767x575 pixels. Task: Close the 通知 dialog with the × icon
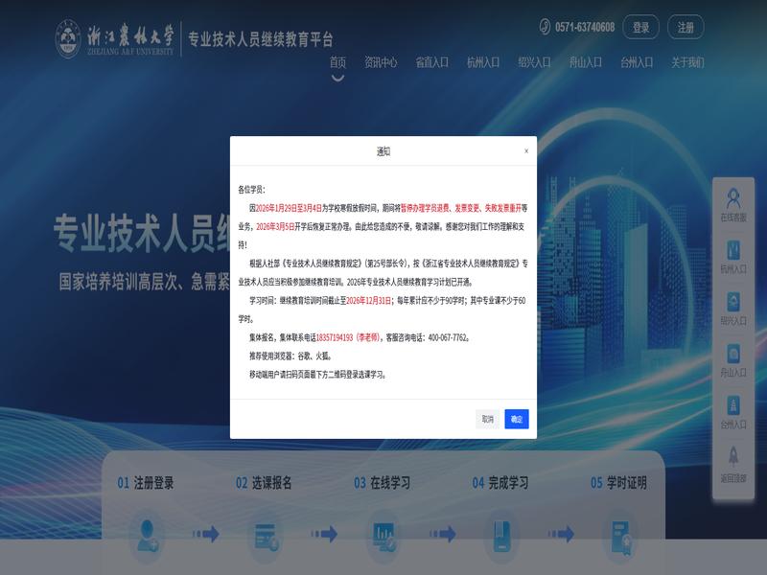[525, 151]
